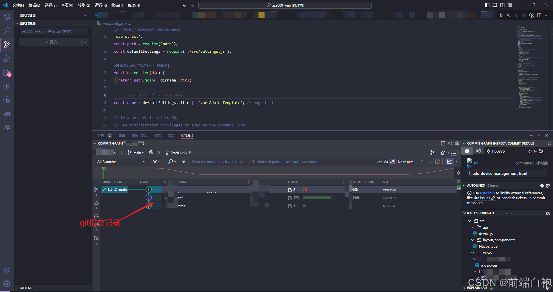Image resolution: width=553 pixels, height=292 pixels.
Task: Click the rocket launchpad icon
Action: pyautogui.click(x=443, y=153)
